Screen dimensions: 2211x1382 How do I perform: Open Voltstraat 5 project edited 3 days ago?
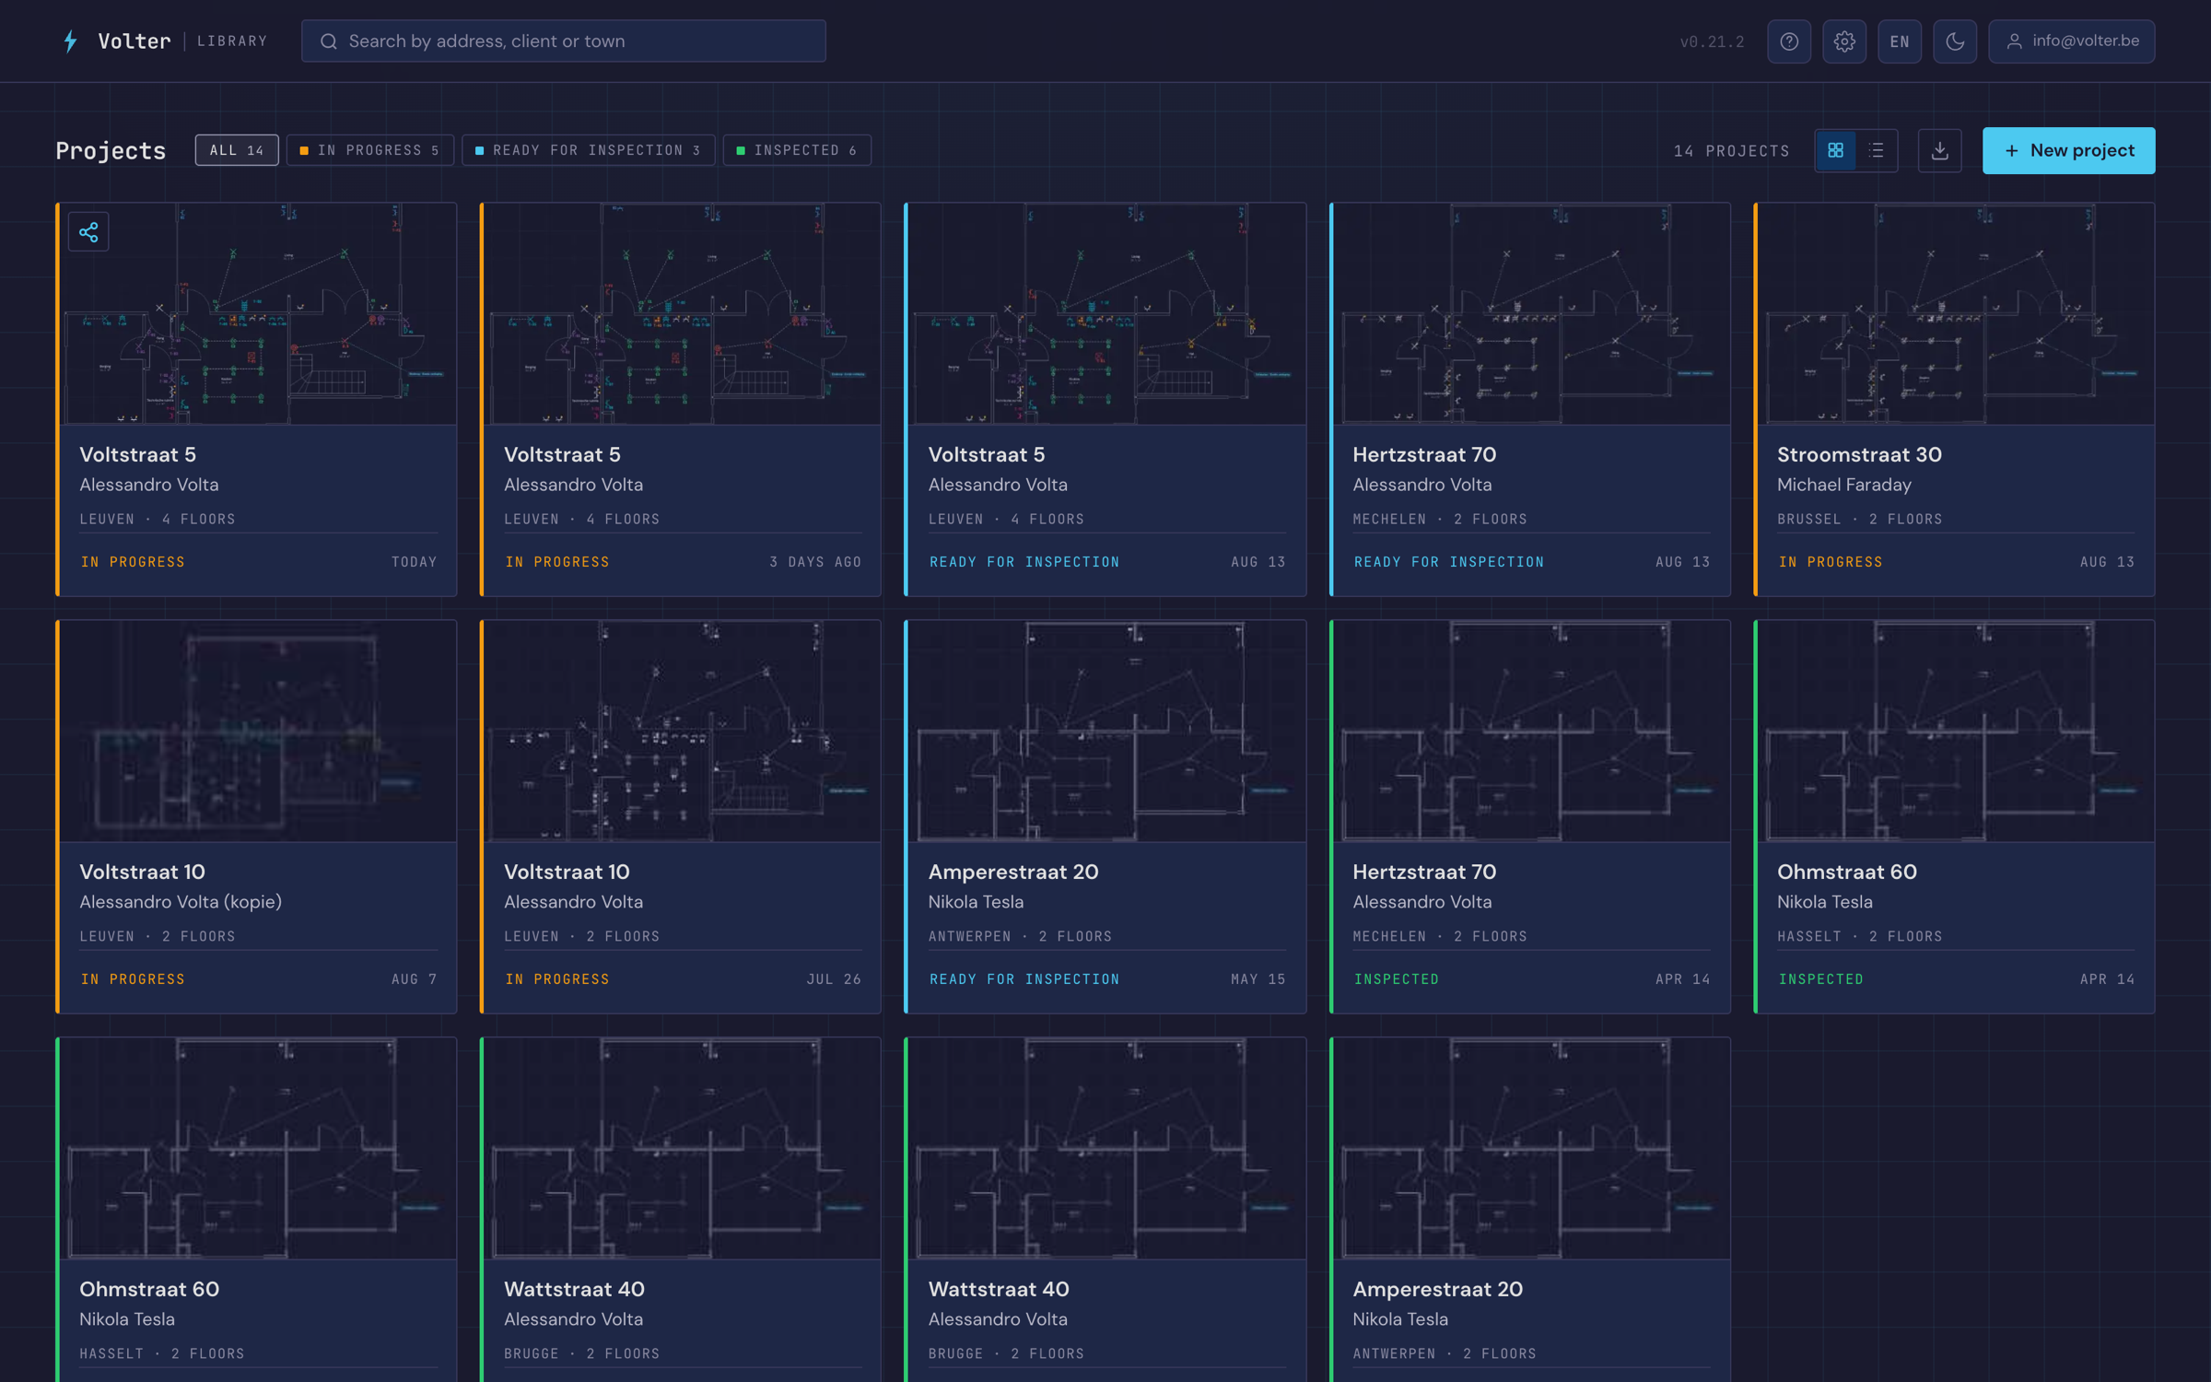coord(681,399)
